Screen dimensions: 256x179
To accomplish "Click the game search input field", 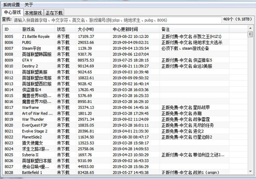I will [x=117, y=20].
